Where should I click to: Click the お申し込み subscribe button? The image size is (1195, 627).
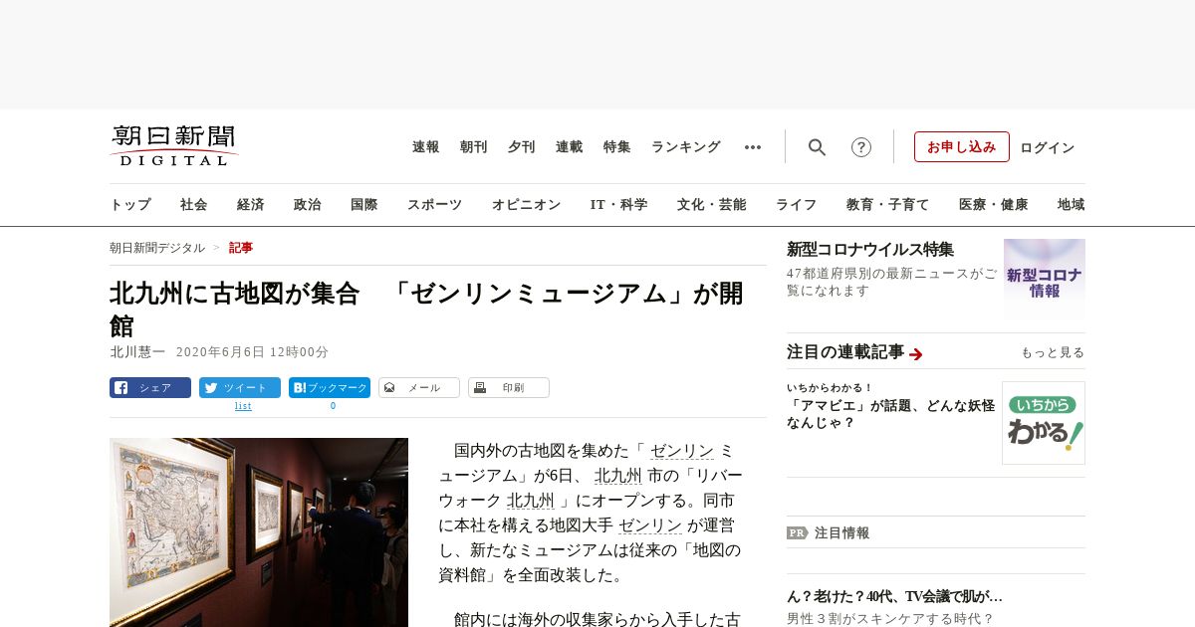tap(962, 147)
